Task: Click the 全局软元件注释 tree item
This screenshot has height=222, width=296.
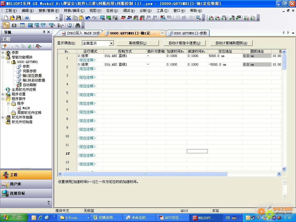Action: click(x=24, y=90)
